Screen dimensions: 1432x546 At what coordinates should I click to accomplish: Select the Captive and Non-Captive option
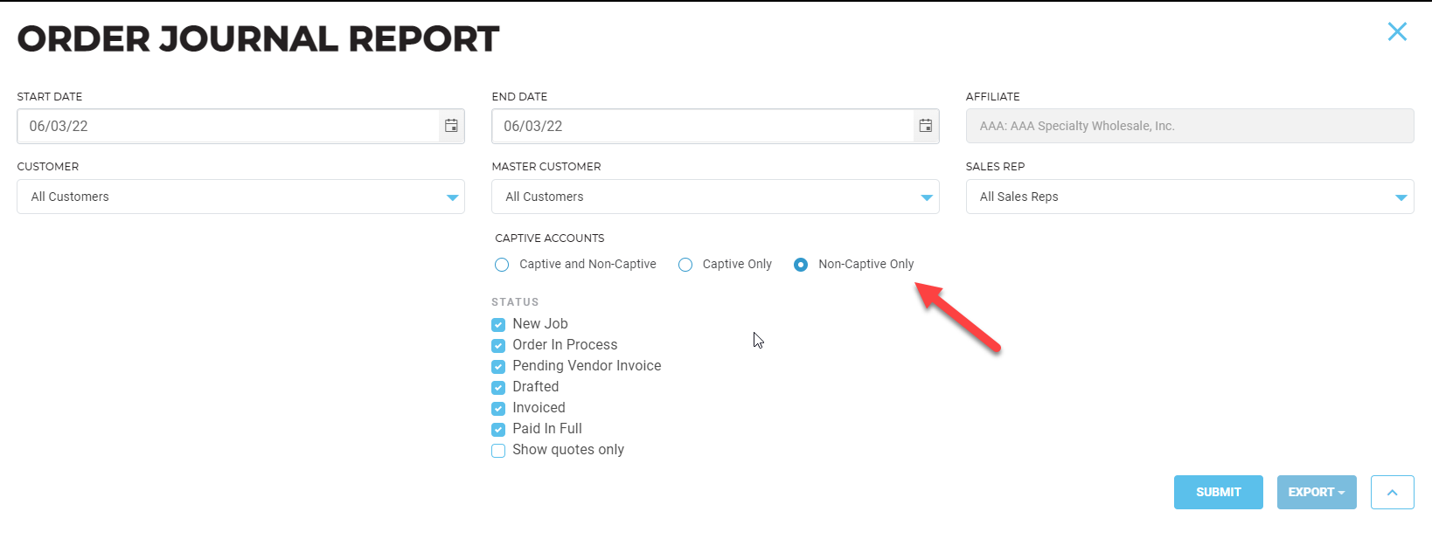(501, 264)
